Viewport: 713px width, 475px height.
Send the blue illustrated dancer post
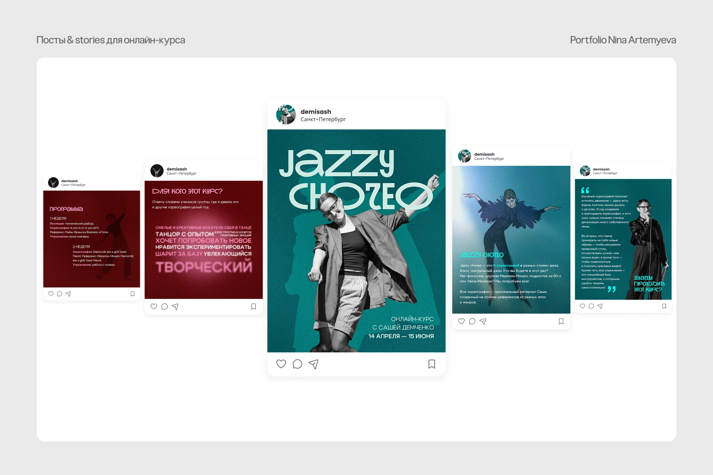[x=483, y=321]
